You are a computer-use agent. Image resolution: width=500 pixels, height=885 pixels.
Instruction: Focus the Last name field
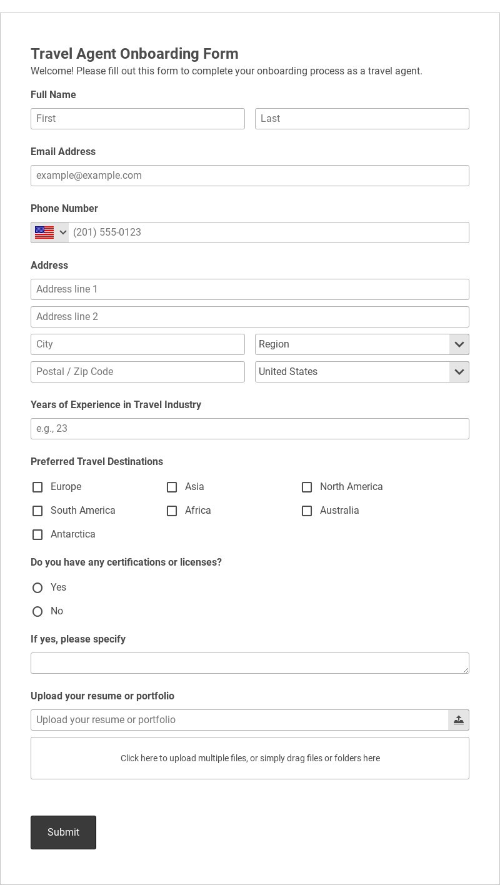[362, 119]
